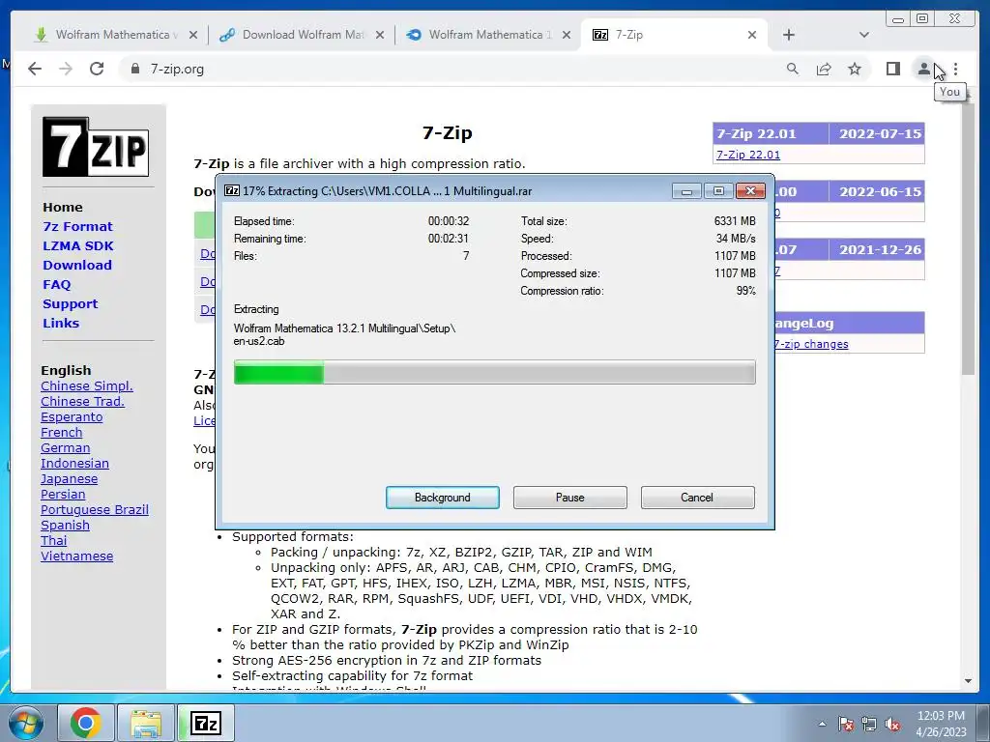Screen dimensions: 990x742
Task: Reload the 7-zip.org page
Action: click(x=97, y=69)
